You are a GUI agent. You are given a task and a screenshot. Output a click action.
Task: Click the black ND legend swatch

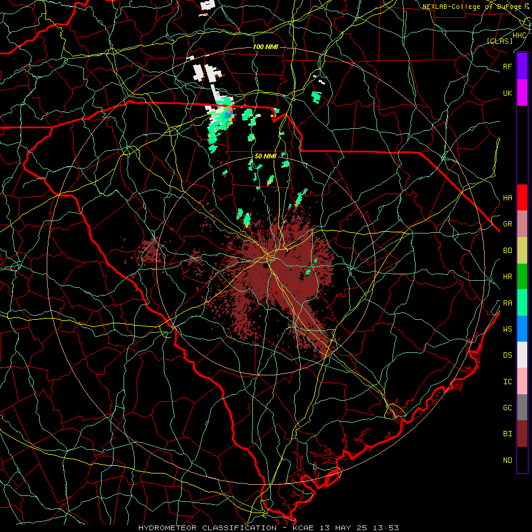522,460
